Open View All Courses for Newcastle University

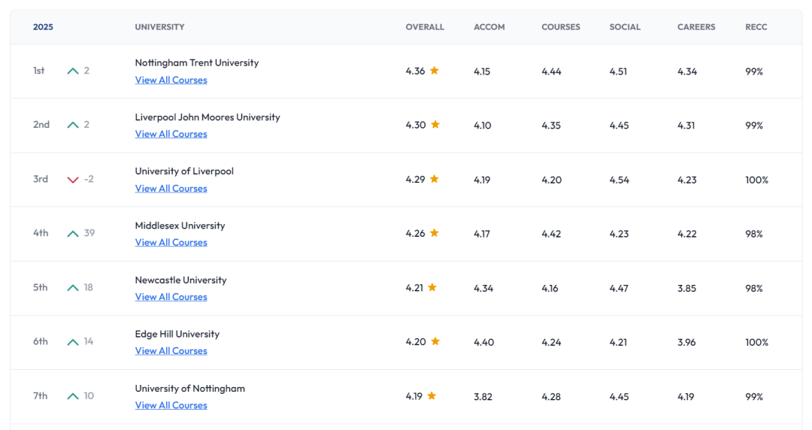click(x=171, y=296)
